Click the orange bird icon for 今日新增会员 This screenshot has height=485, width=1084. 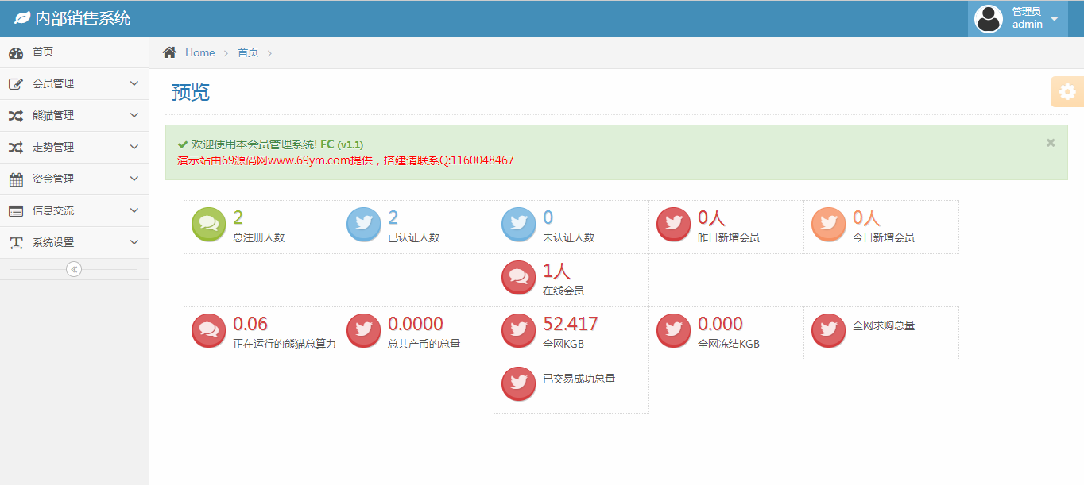(829, 225)
